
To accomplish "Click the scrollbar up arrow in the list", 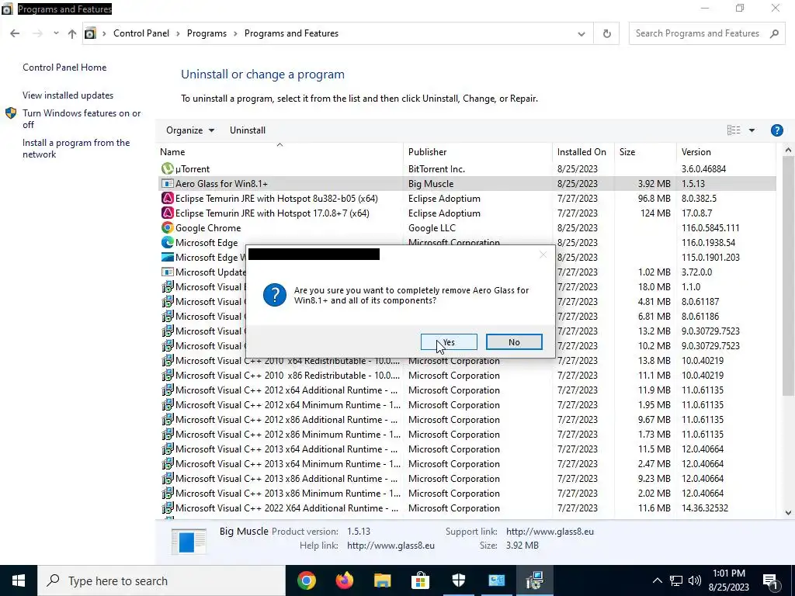I will point(788,150).
